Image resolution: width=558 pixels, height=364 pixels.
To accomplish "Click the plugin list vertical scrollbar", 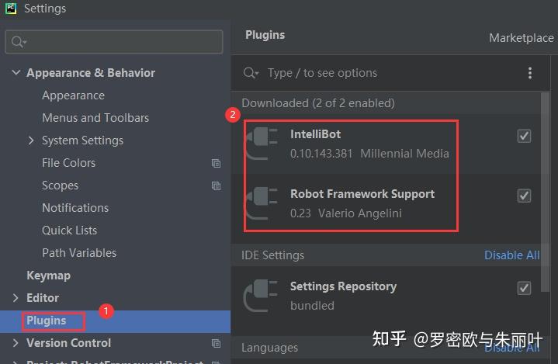I will tap(545, 192).
